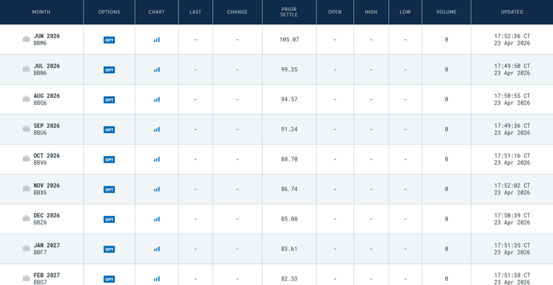This screenshot has width=553, height=285.
Task: Open OPT badge for NOV 2026
Action: [x=109, y=189]
